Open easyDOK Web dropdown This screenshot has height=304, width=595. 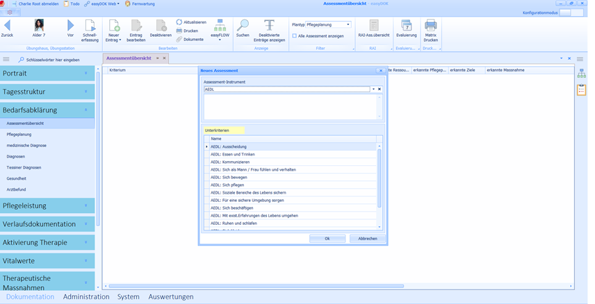tap(101, 3)
